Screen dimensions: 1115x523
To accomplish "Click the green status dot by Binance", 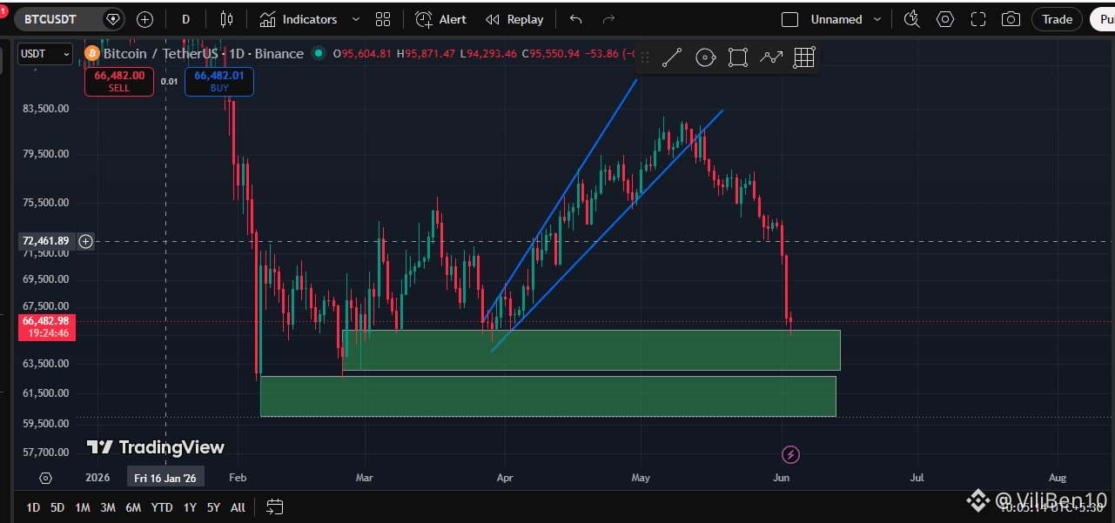I will pyautogui.click(x=319, y=54).
